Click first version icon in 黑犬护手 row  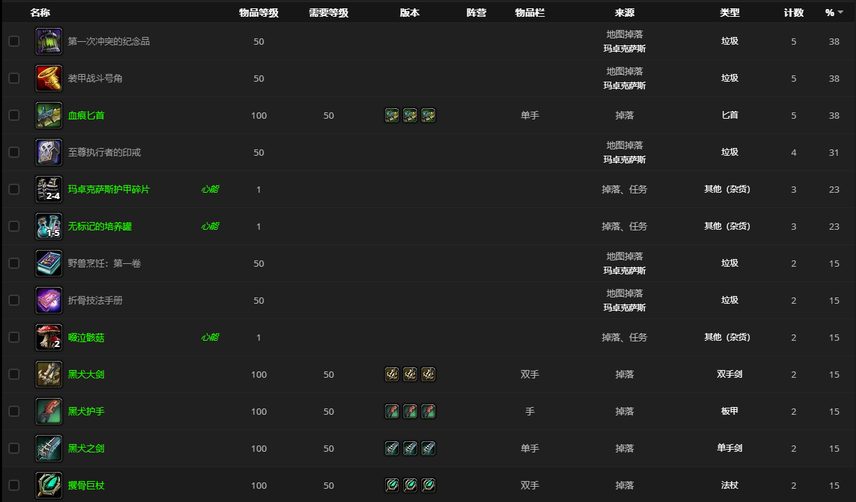tap(392, 411)
